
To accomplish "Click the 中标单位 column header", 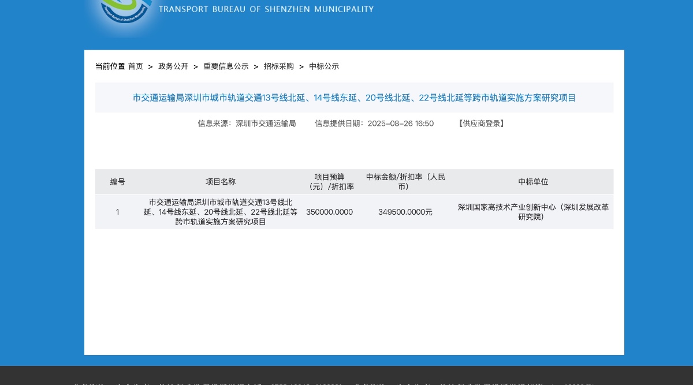I will 533,182.
